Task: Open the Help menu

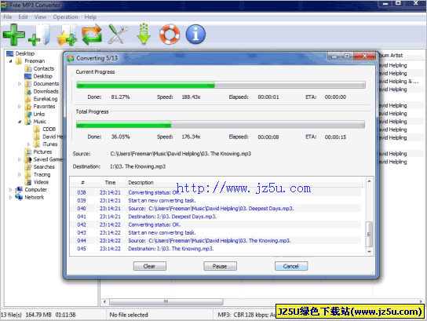Action: pos(90,17)
